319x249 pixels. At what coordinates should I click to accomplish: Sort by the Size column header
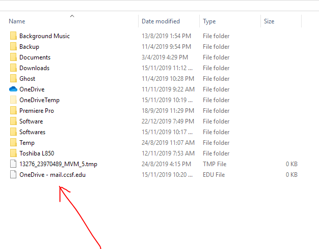(x=269, y=21)
